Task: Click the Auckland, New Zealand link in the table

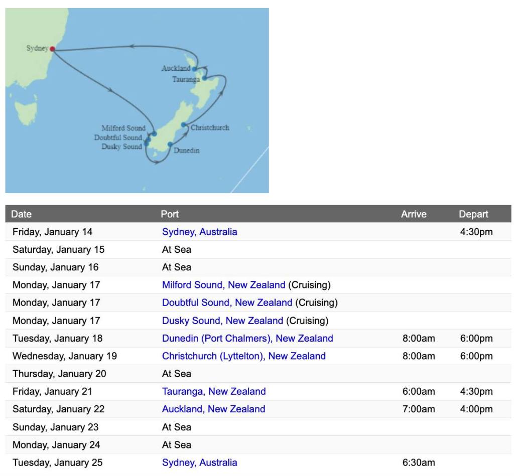Action: [213, 409]
